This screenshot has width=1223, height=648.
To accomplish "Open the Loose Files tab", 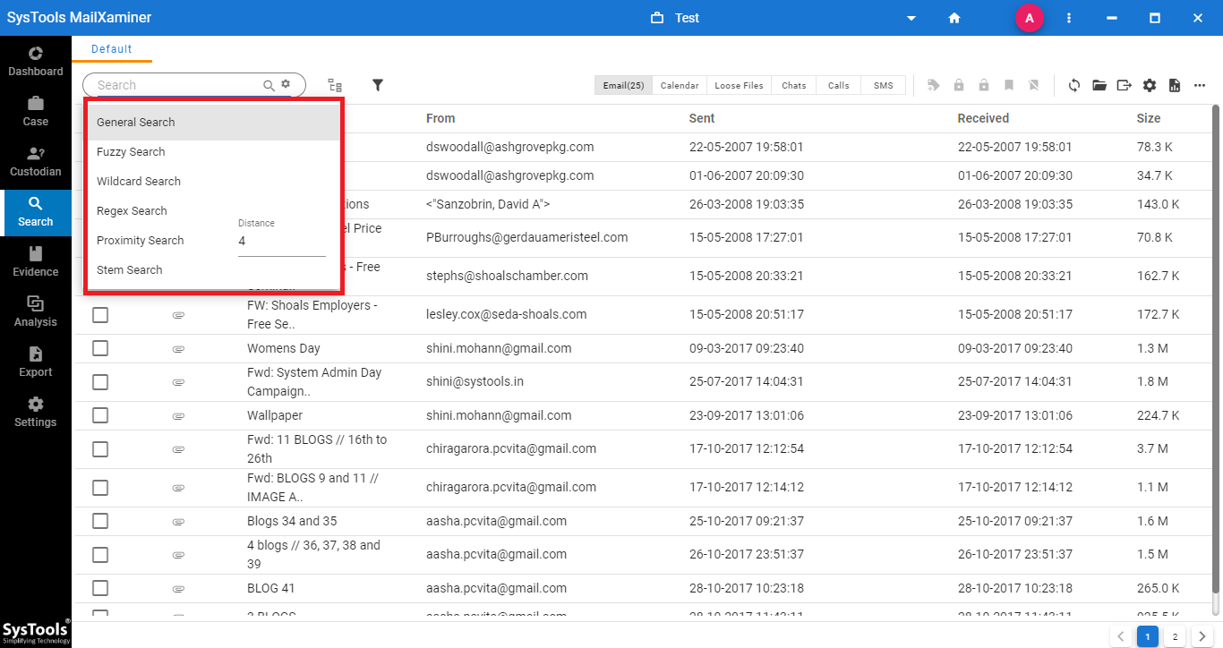I will [739, 85].
